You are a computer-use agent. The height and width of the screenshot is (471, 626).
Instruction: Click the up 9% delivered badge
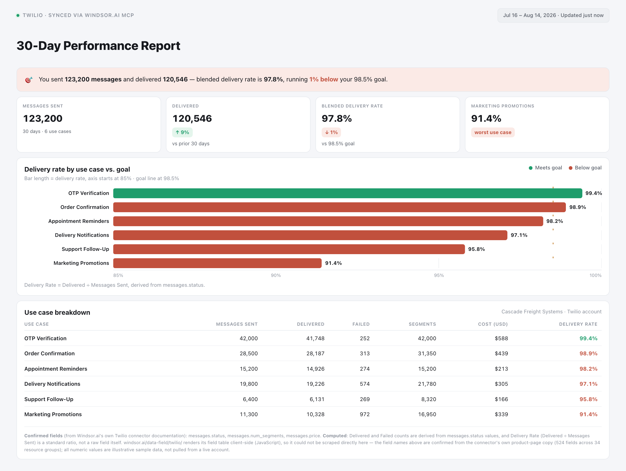tap(182, 132)
